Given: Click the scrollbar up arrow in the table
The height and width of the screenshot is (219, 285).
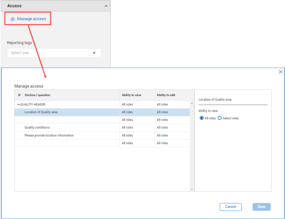Looking at the screenshot, I should pos(192,92).
